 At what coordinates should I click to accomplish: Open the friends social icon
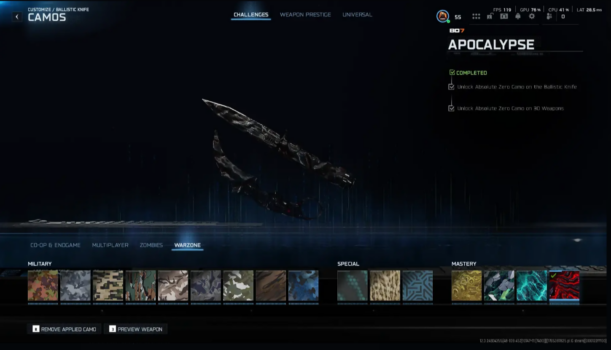(549, 16)
